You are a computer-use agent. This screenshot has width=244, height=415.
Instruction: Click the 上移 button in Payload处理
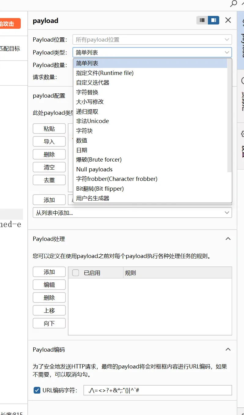(x=49, y=310)
